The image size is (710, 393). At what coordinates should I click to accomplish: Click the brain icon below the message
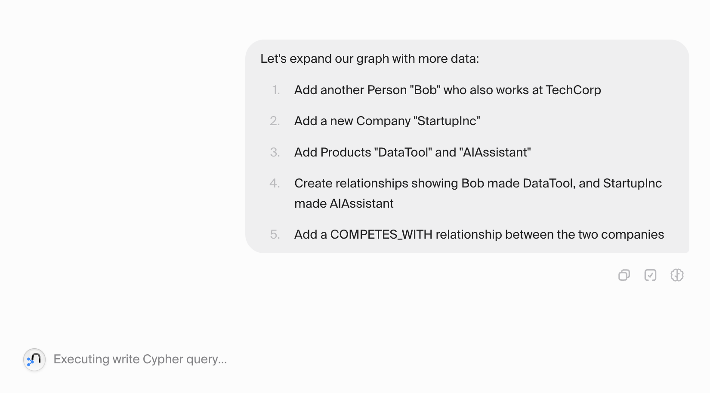(x=677, y=275)
